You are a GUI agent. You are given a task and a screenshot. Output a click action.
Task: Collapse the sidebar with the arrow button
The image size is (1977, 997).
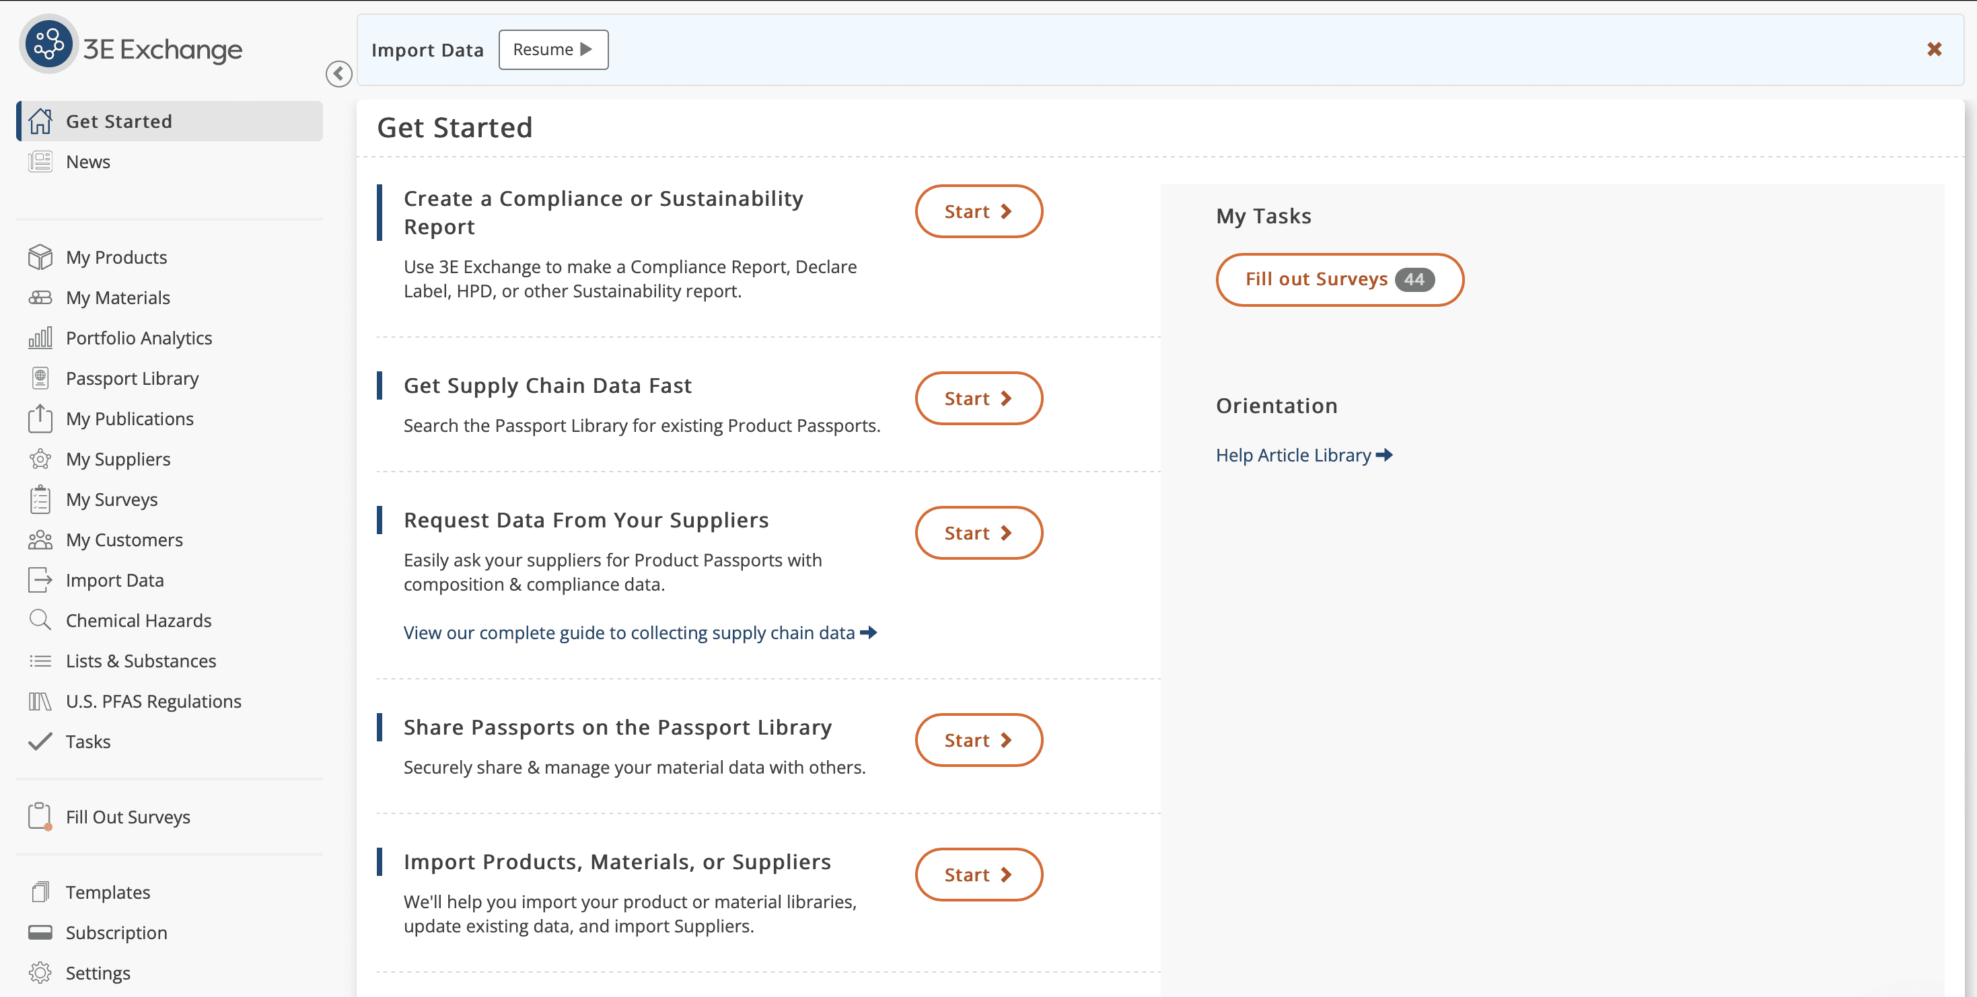point(338,74)
